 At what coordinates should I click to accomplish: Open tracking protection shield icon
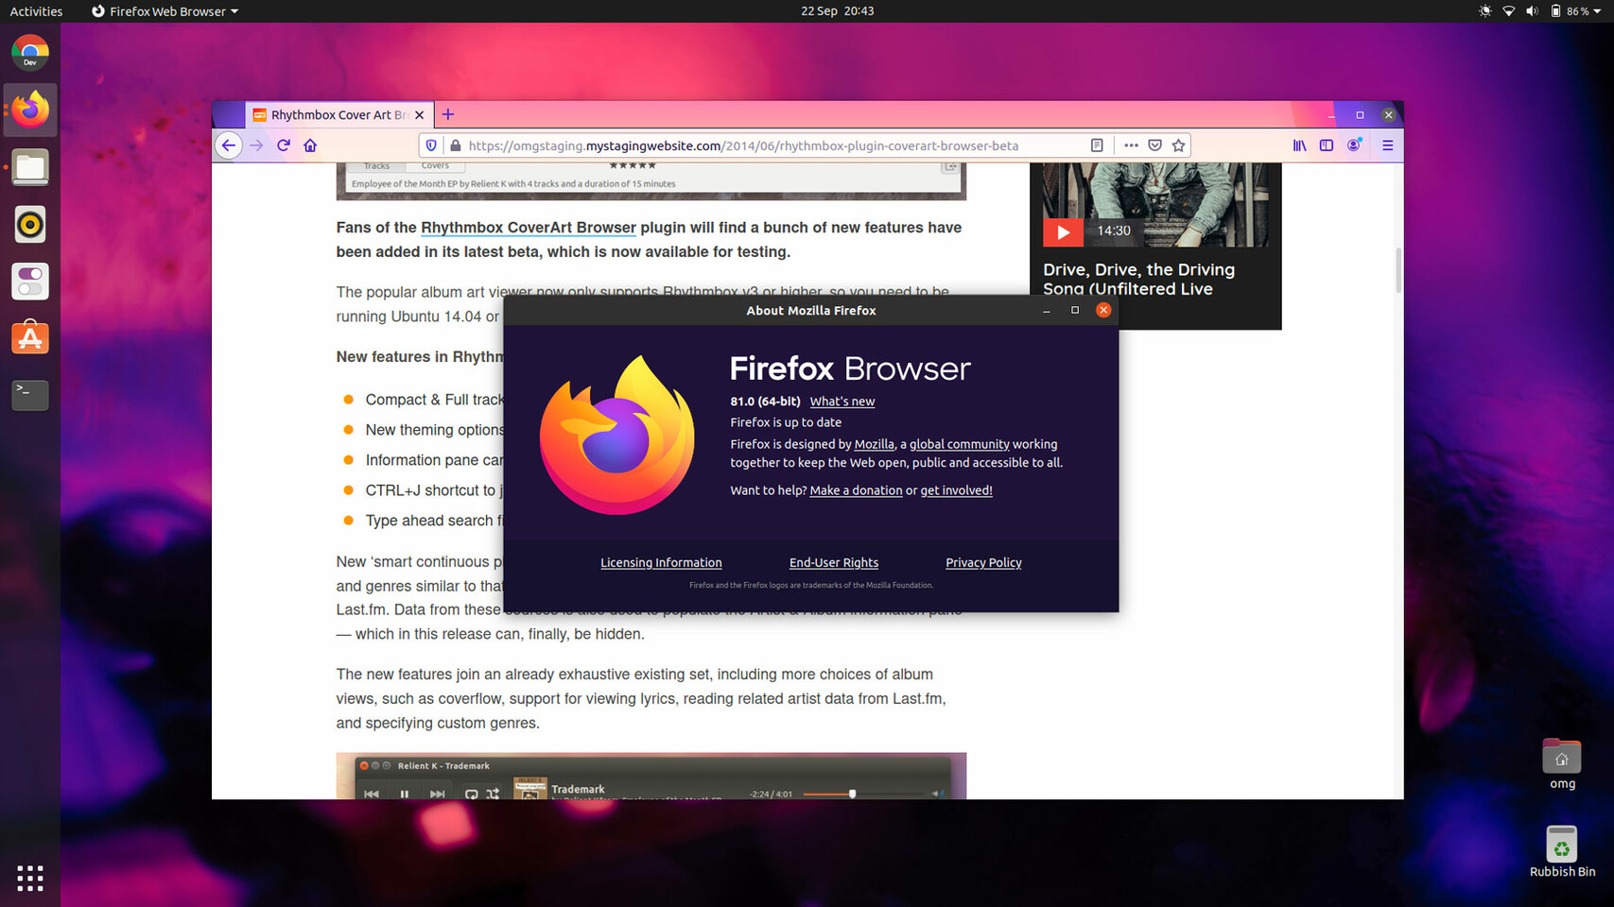(x=431, y=145)
